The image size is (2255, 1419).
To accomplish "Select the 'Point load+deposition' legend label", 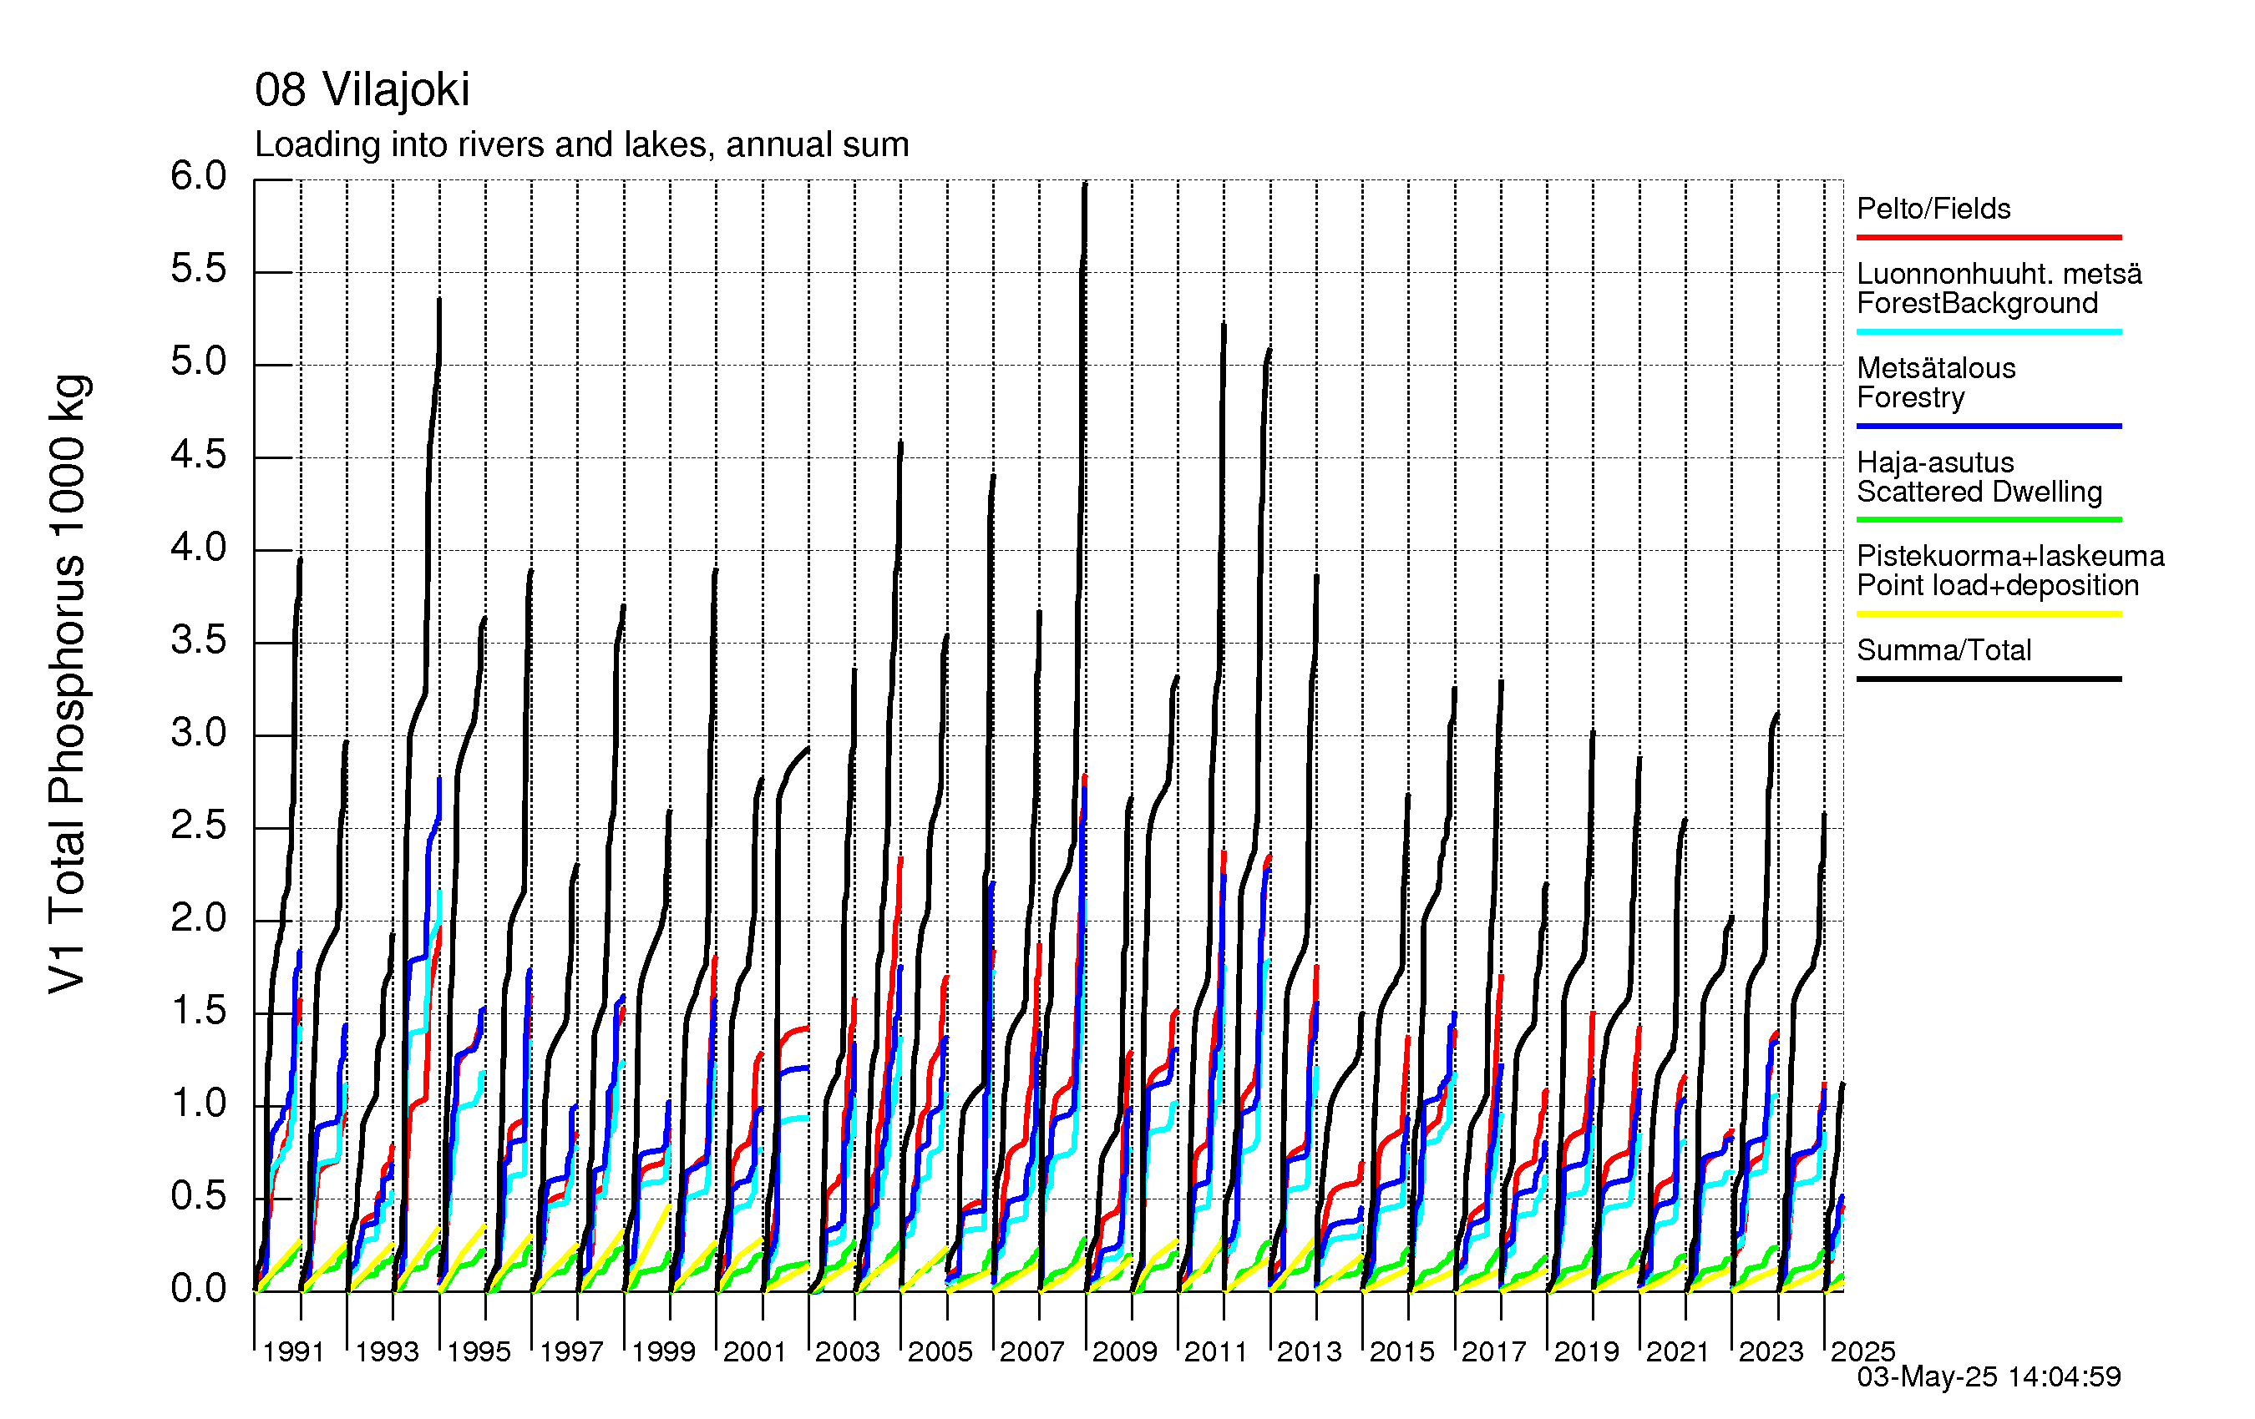I will [1999, 585].
